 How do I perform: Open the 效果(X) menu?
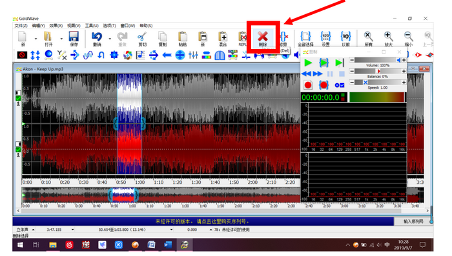point(56,26)
